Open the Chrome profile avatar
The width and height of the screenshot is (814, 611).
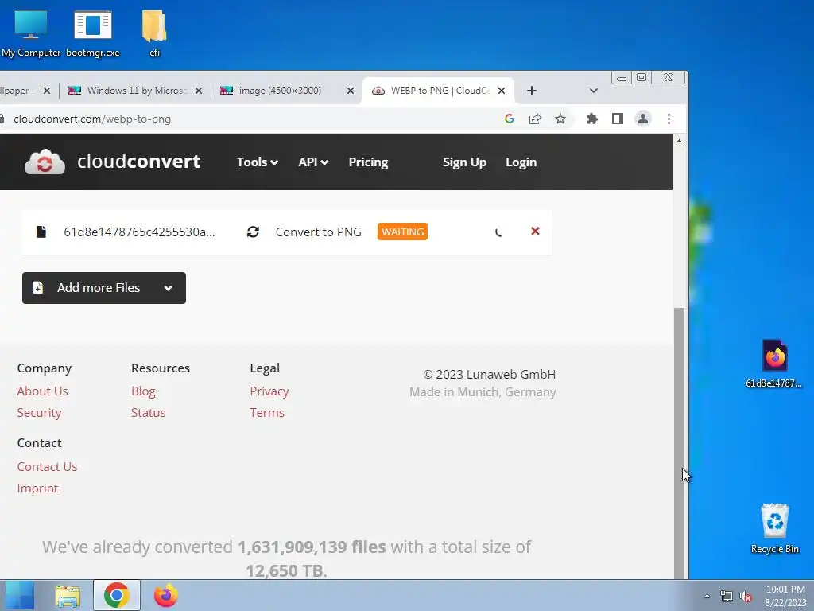(642, 119)
